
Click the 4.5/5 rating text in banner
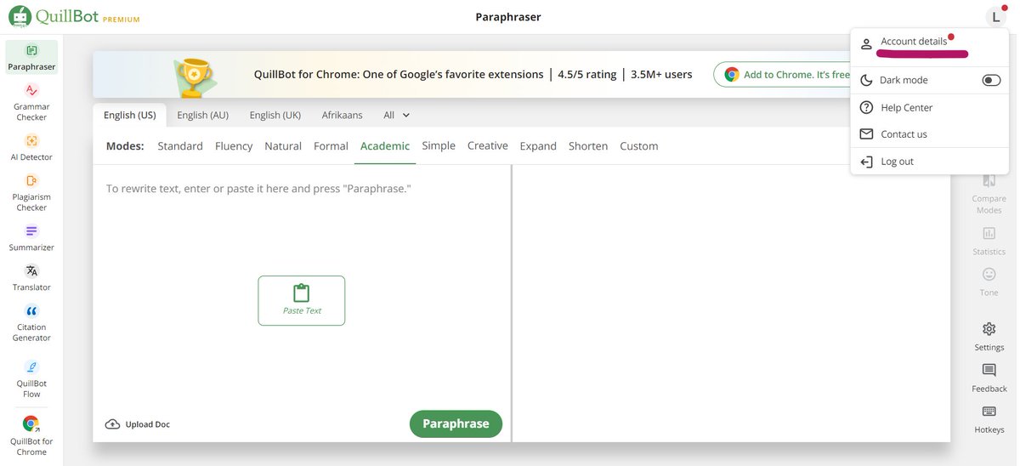pos(587,74)
